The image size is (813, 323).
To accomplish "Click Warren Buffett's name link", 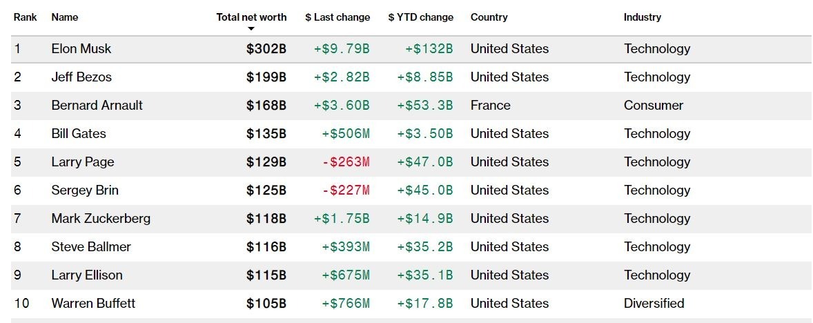I will pos(93,304).
